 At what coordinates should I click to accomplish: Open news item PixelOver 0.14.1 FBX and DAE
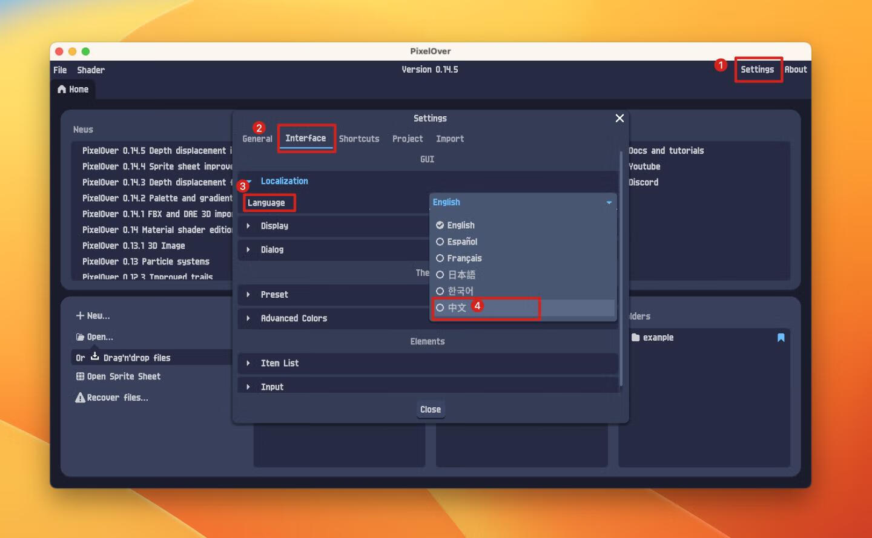(157, 214)
